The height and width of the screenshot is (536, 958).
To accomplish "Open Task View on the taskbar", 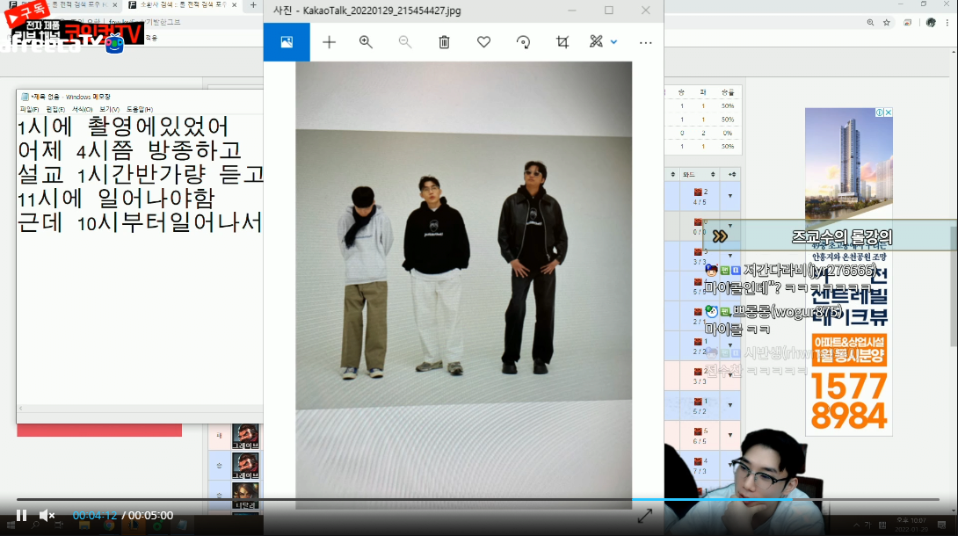I will click(59, 525).
